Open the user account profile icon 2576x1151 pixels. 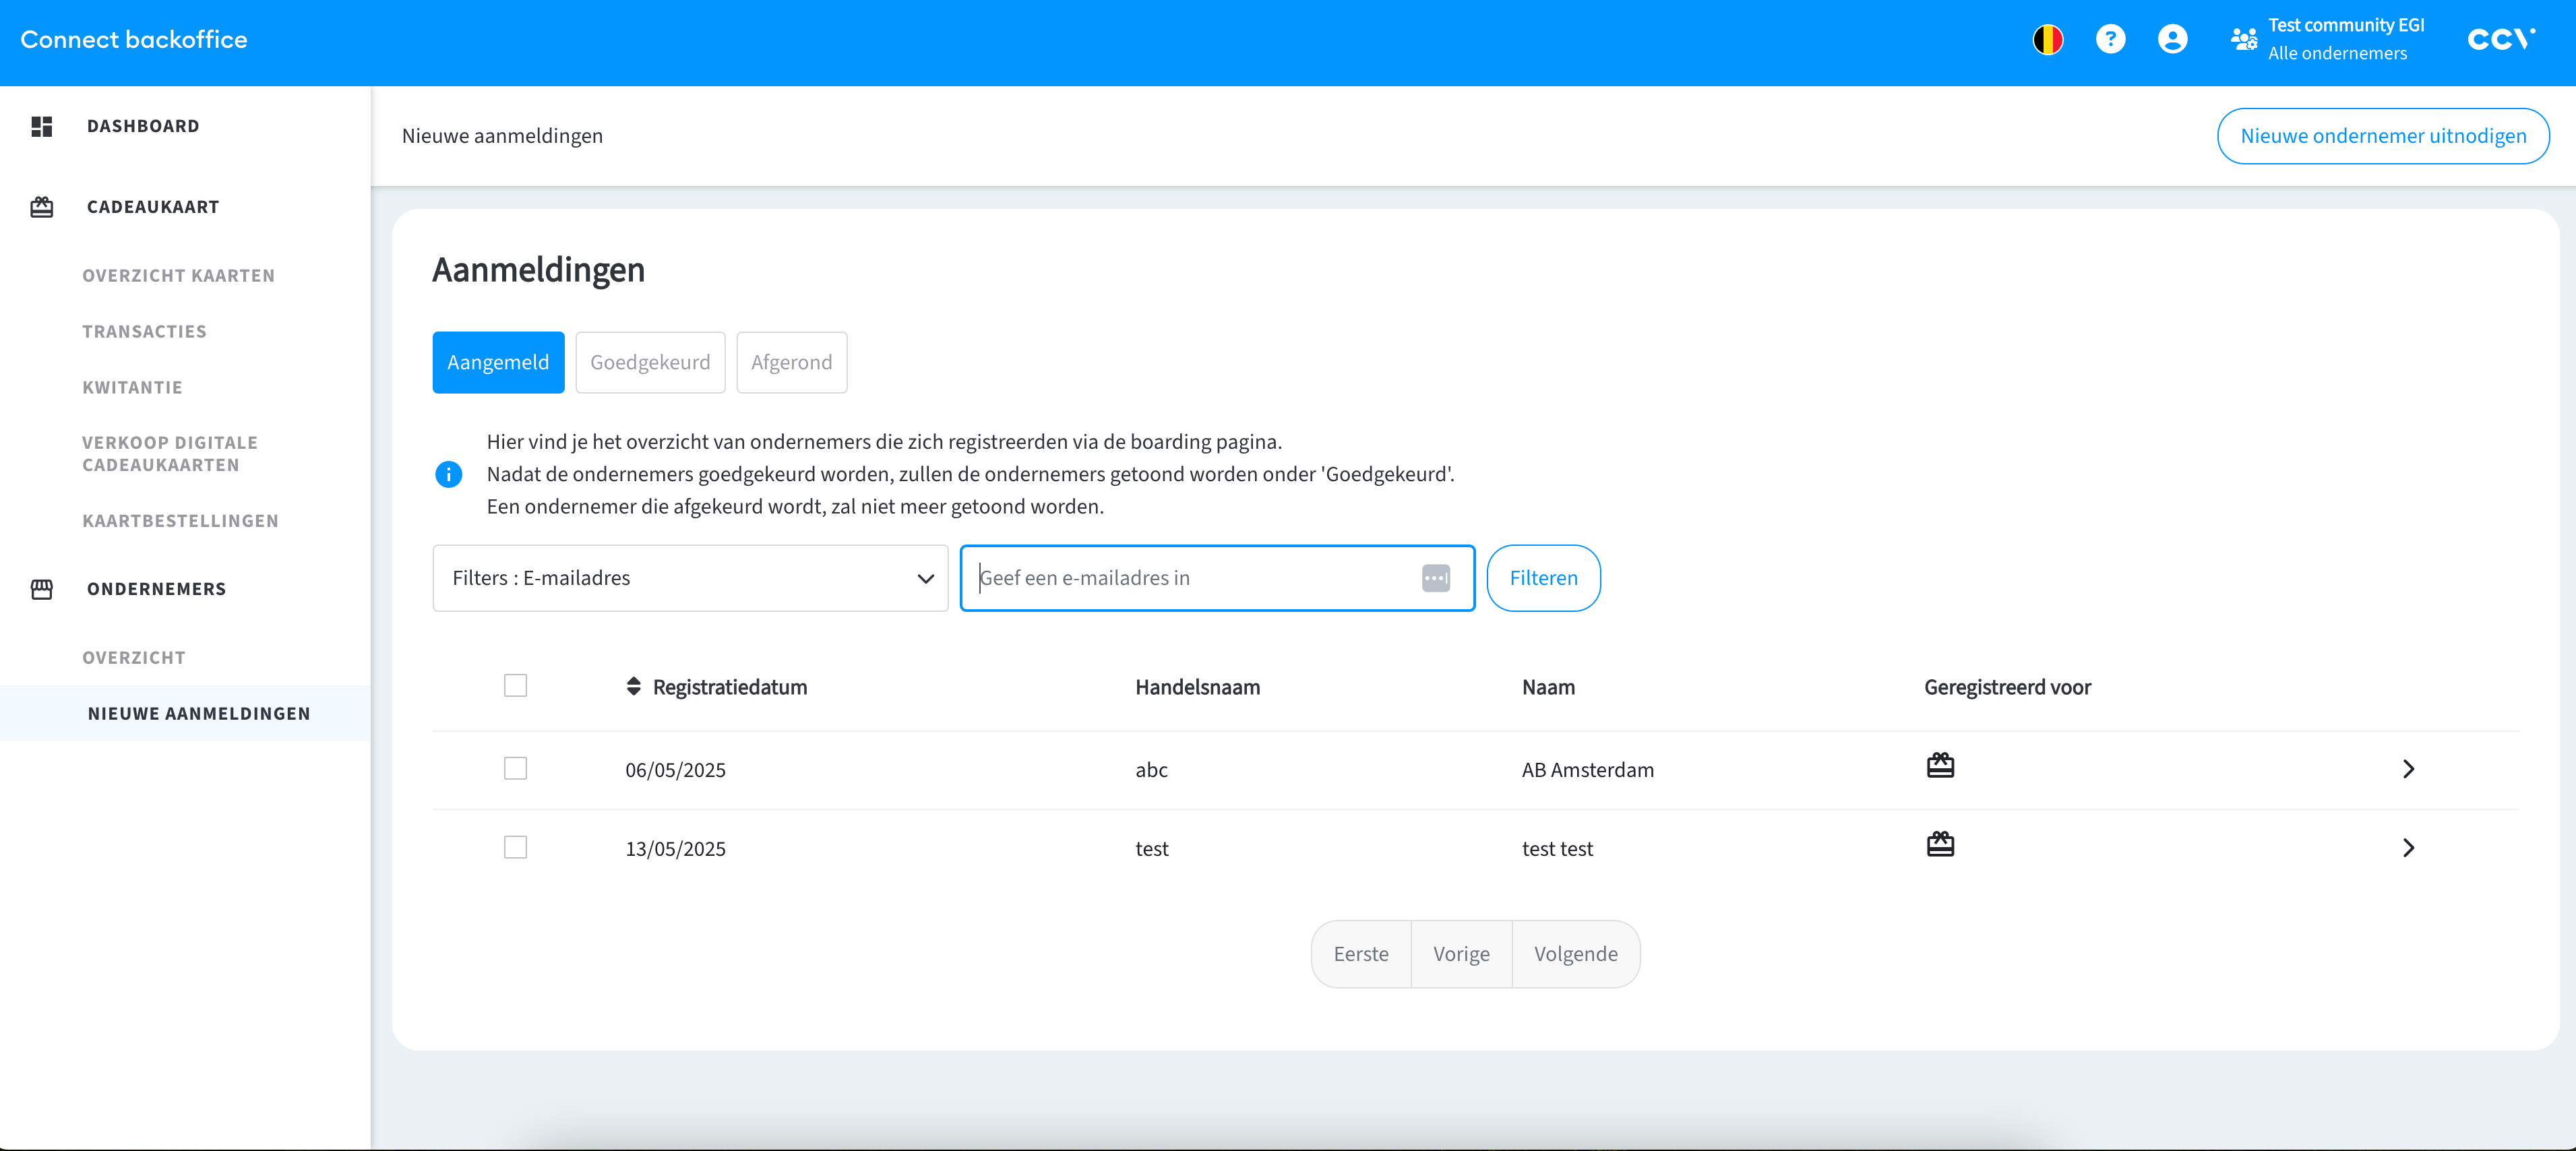2172,40
